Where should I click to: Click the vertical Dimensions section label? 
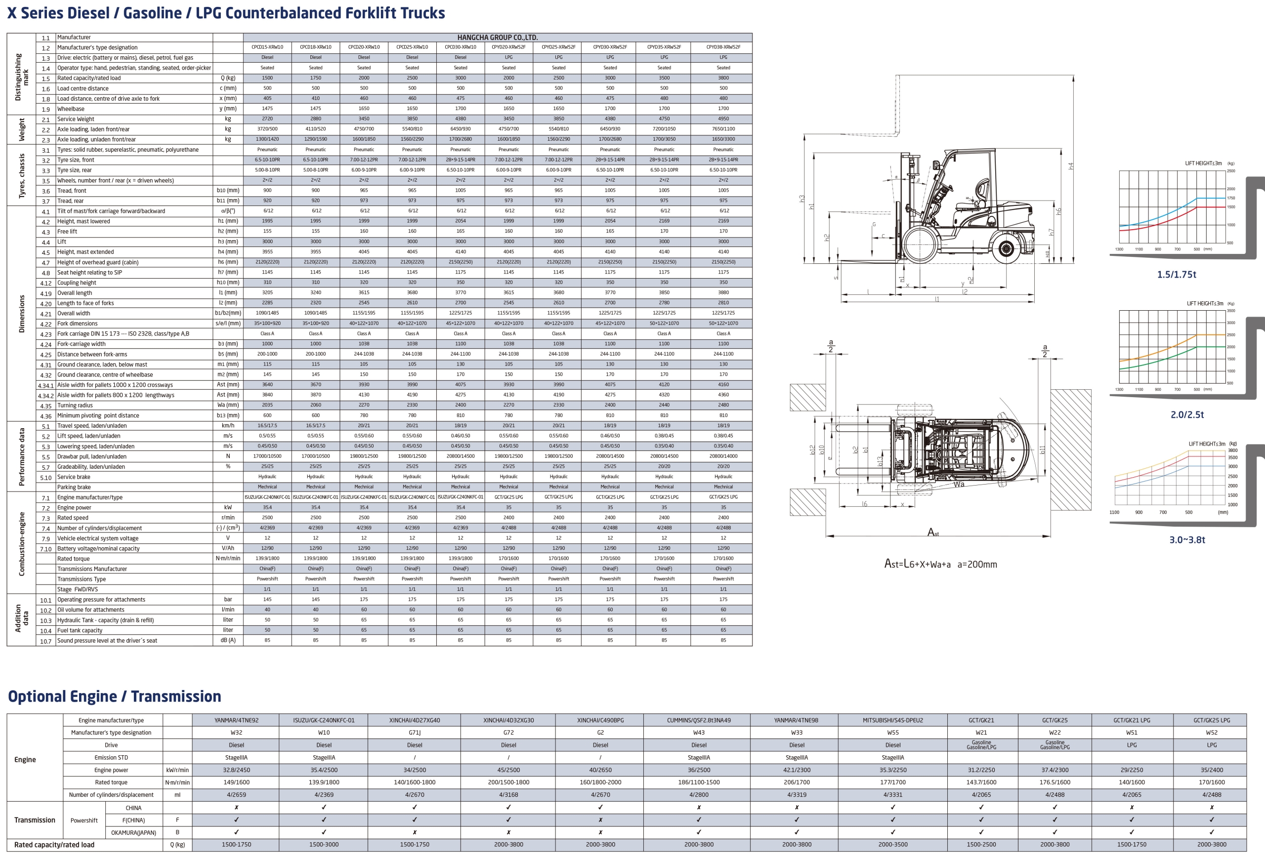[22, 314]
